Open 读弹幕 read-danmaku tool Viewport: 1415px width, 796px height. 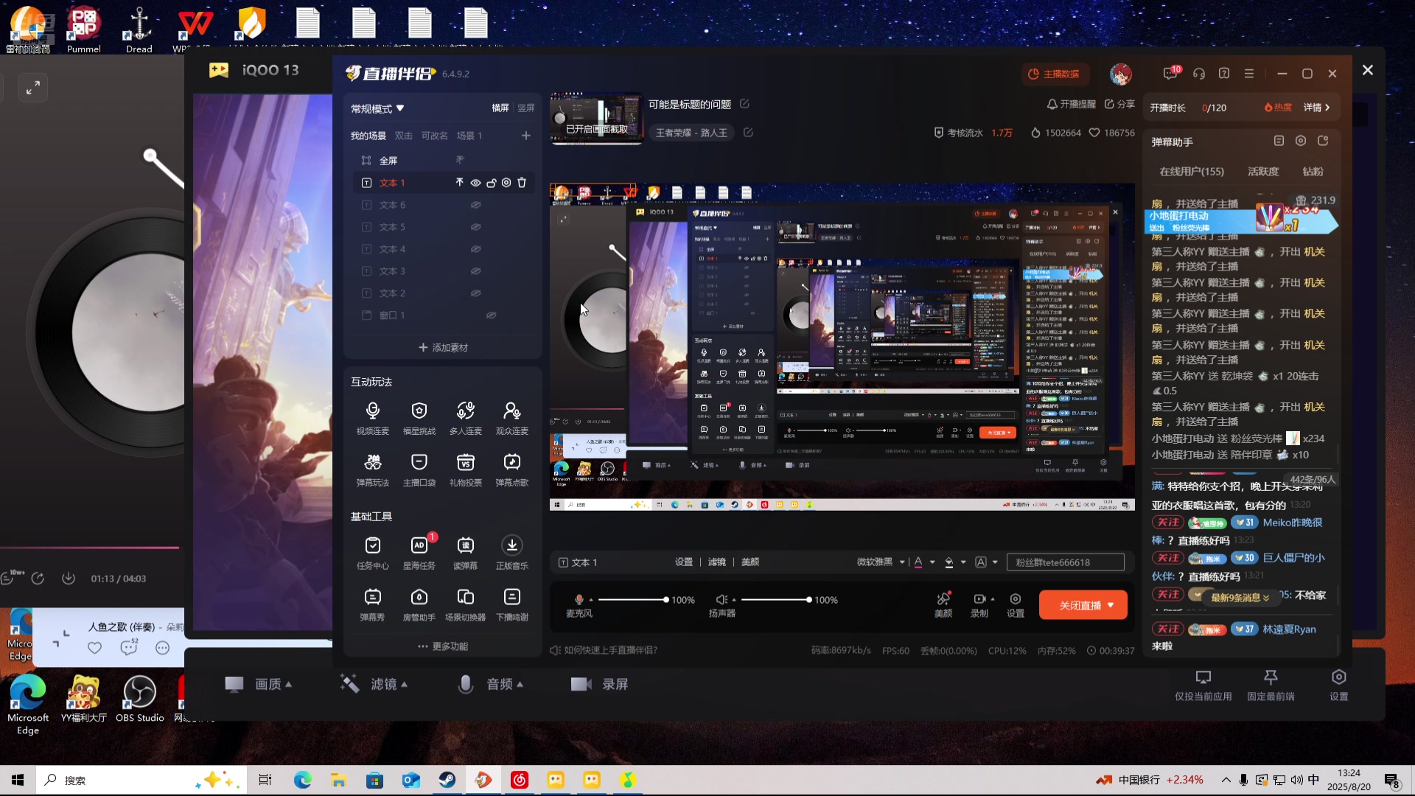[466, 552]
